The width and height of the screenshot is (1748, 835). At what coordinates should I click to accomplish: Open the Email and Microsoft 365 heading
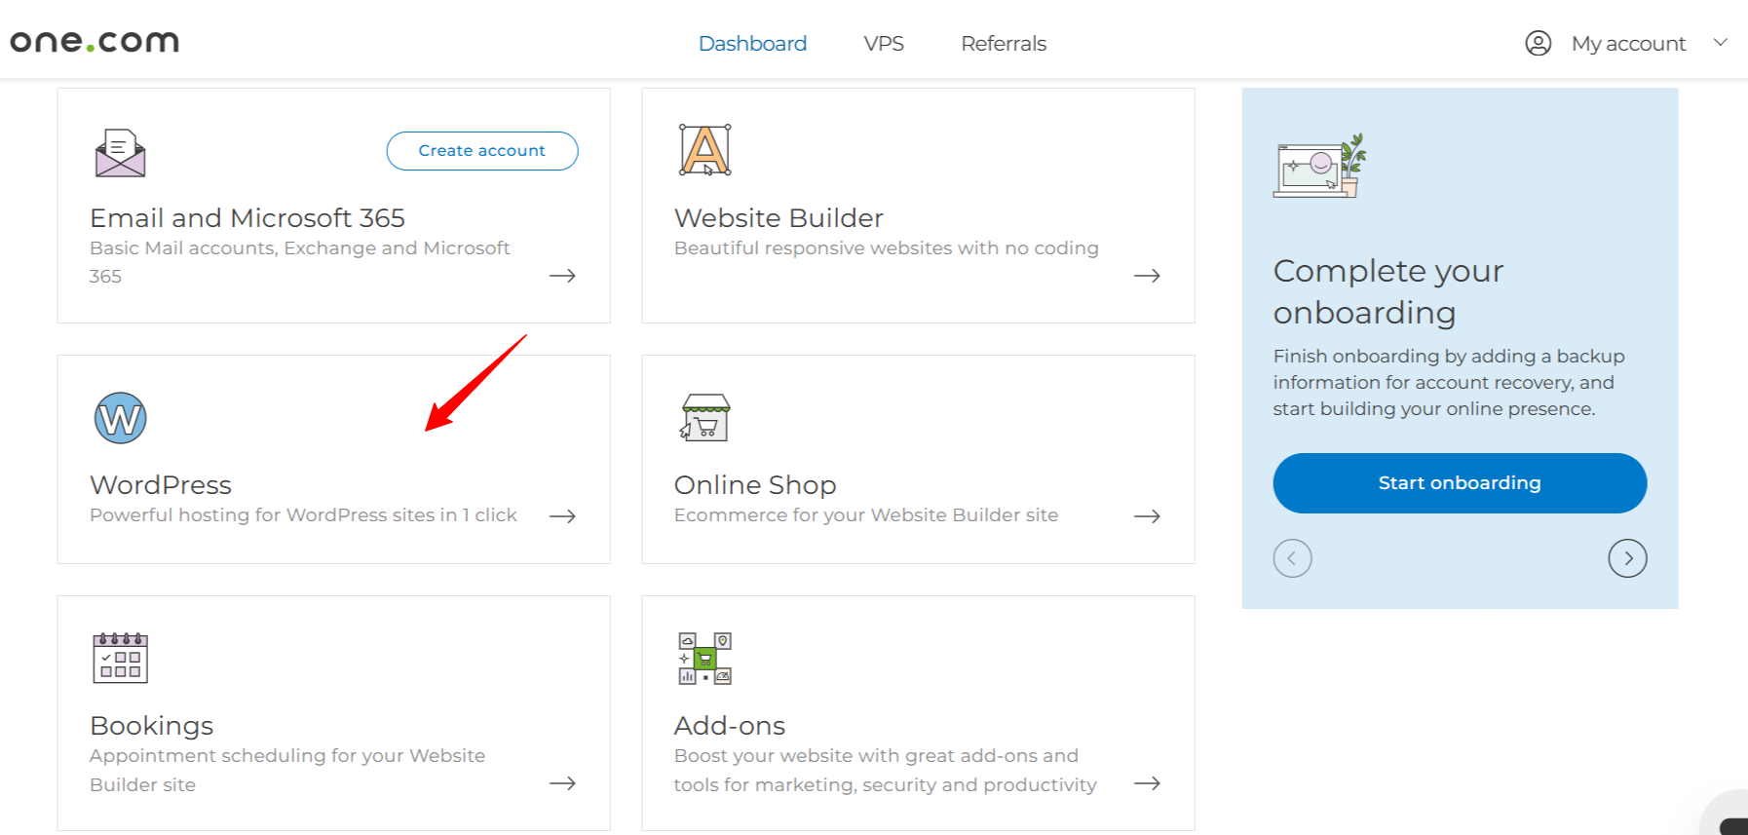[247, 217]
